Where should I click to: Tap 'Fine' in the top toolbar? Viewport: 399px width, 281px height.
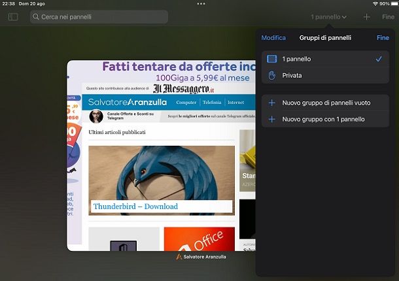tap(388, 17)
